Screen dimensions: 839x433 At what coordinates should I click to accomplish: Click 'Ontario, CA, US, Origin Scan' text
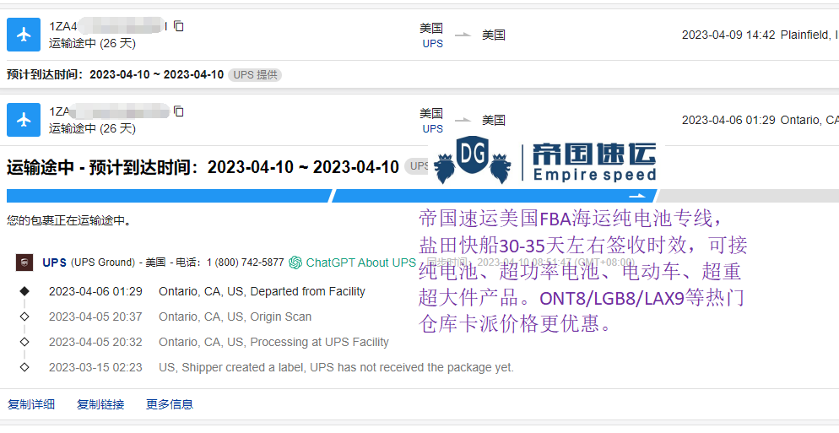click(x=235, y=317)
